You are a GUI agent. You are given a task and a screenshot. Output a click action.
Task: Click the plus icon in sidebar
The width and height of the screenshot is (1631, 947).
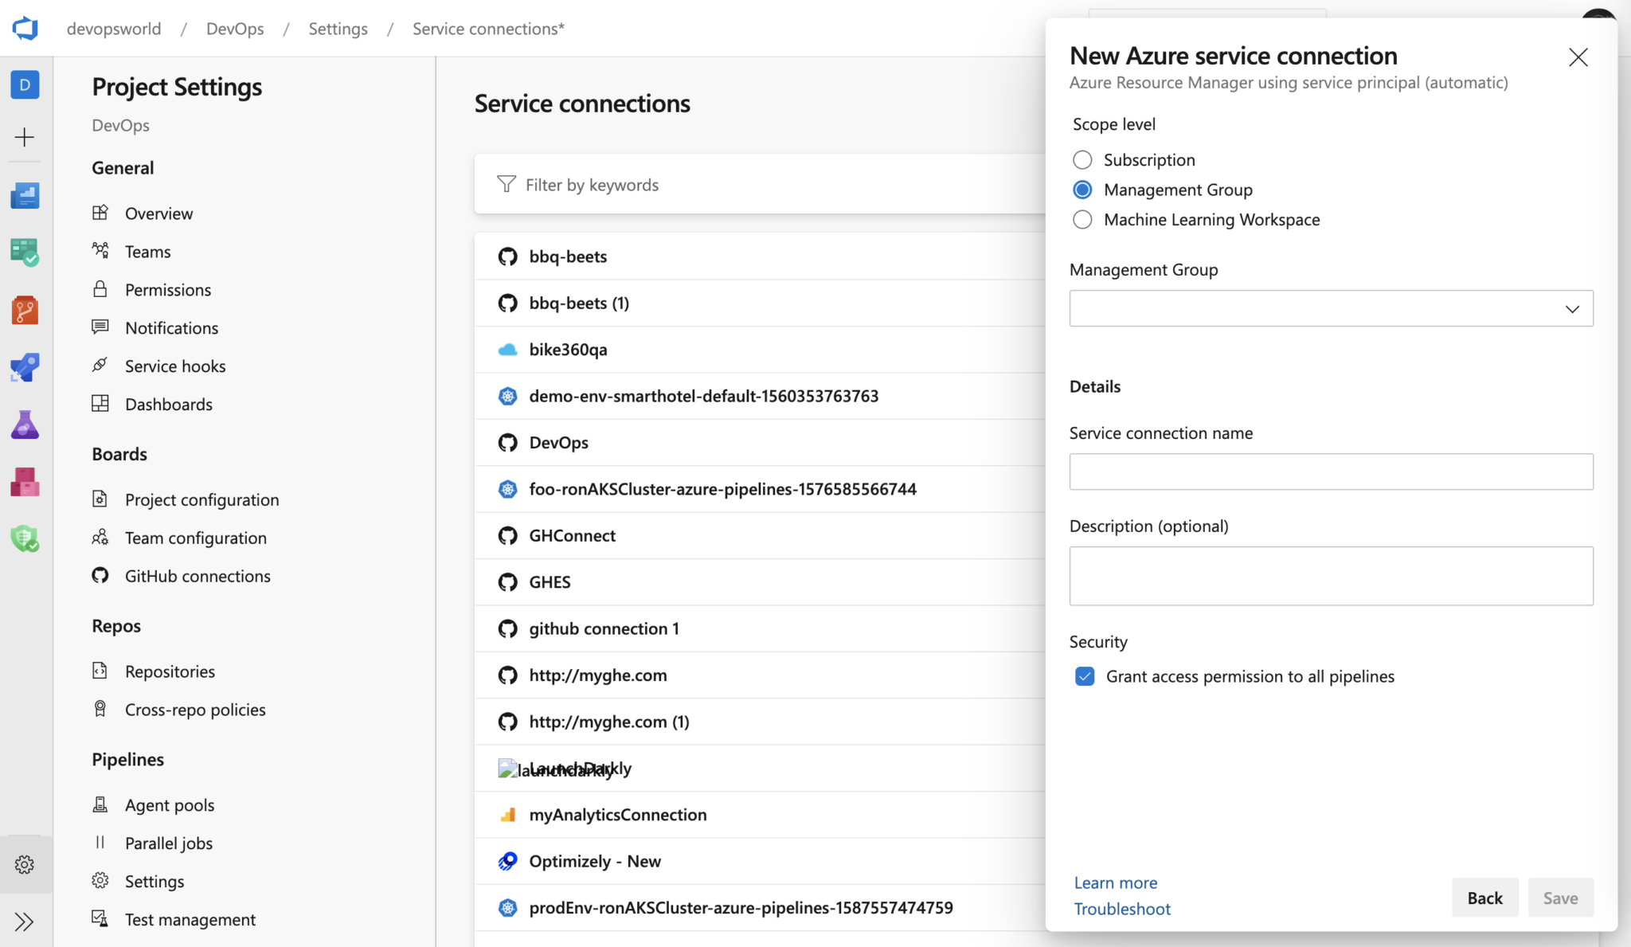point(25,137)
